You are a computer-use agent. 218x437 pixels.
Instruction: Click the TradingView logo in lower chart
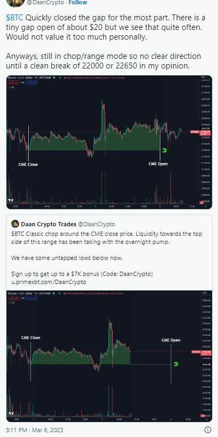click(11, 413)
